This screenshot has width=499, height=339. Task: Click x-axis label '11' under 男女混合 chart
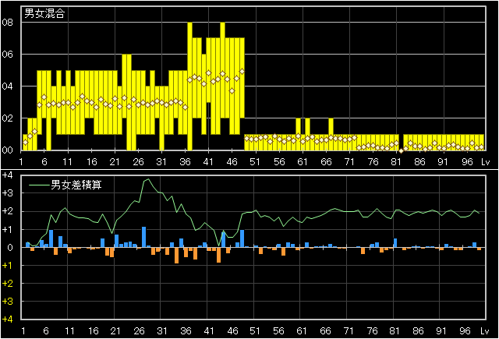coord(67,162)
